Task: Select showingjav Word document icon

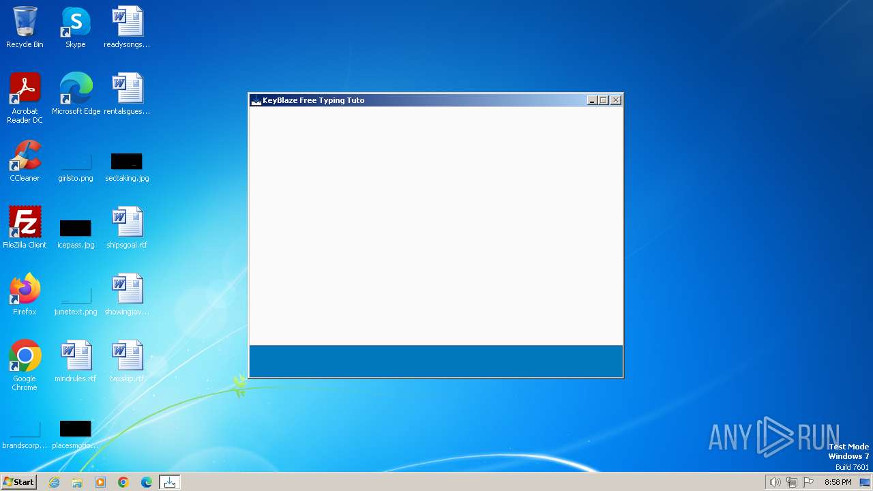Action: coord(127,295)
